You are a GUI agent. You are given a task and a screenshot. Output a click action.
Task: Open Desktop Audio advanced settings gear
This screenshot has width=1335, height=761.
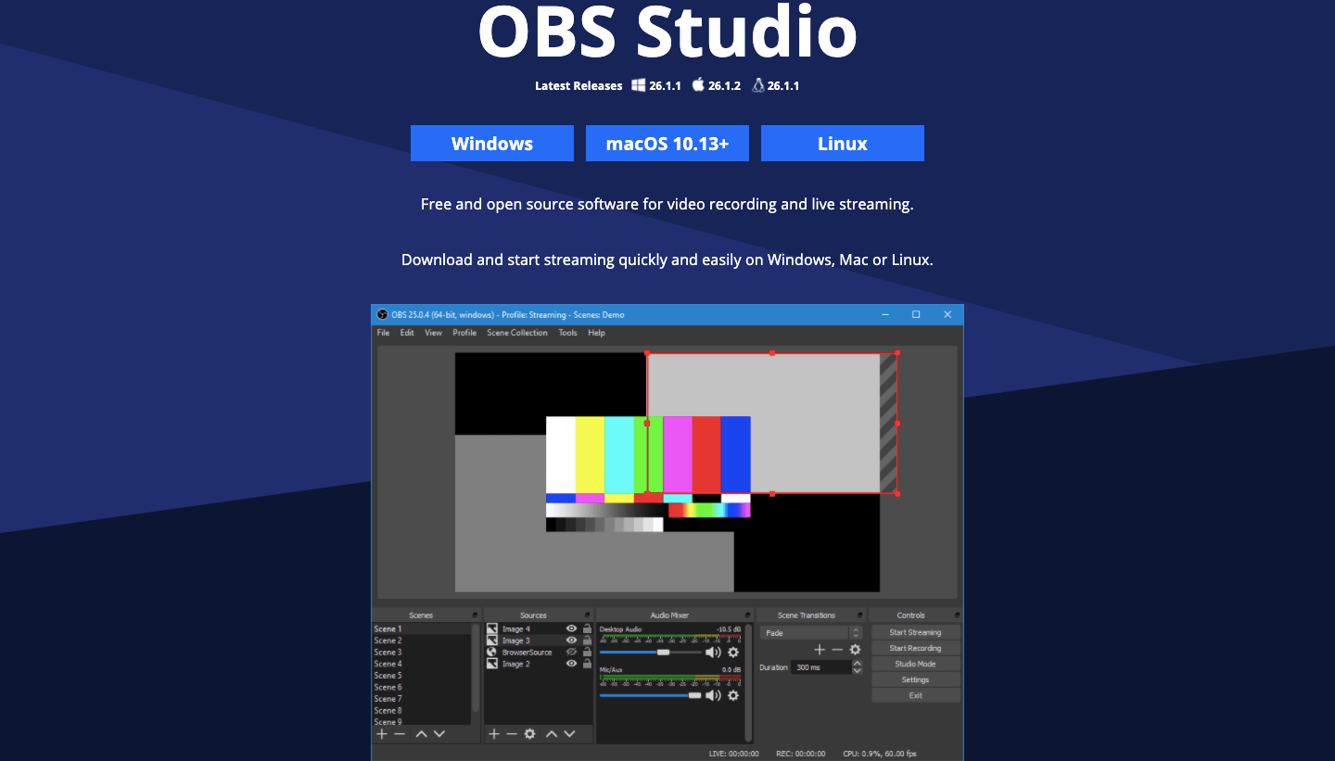[x=732, y=653]
